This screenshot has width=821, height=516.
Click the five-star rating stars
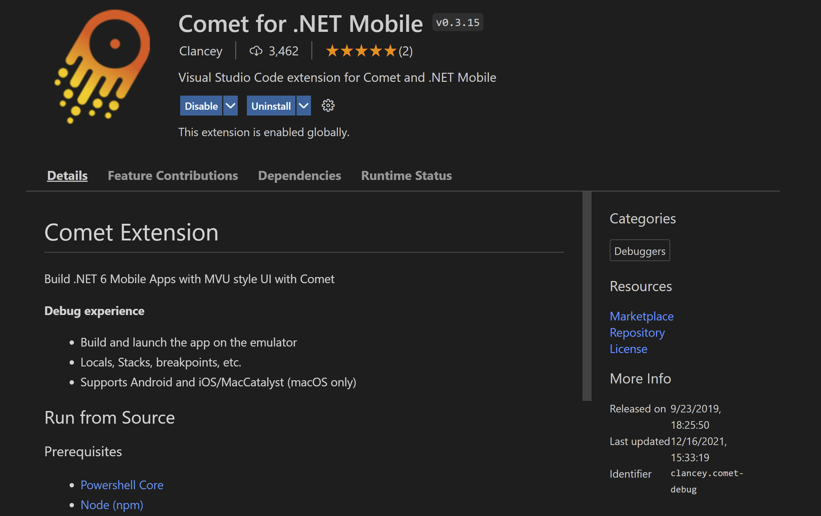click(361, 51)
